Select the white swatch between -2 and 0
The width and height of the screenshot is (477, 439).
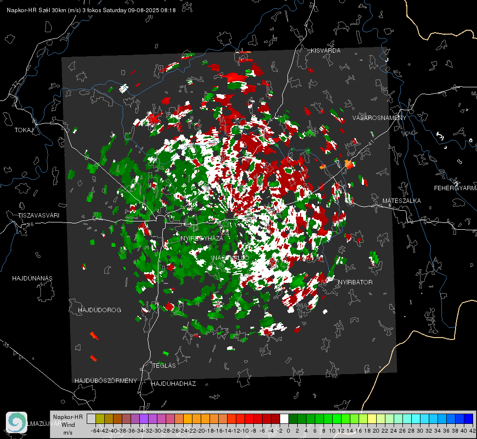pyautogui.click(x=284, y=419)
